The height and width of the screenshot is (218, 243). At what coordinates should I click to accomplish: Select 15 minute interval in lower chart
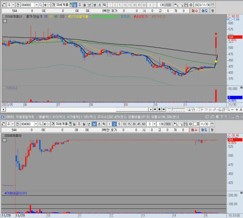tap(129, 124)
